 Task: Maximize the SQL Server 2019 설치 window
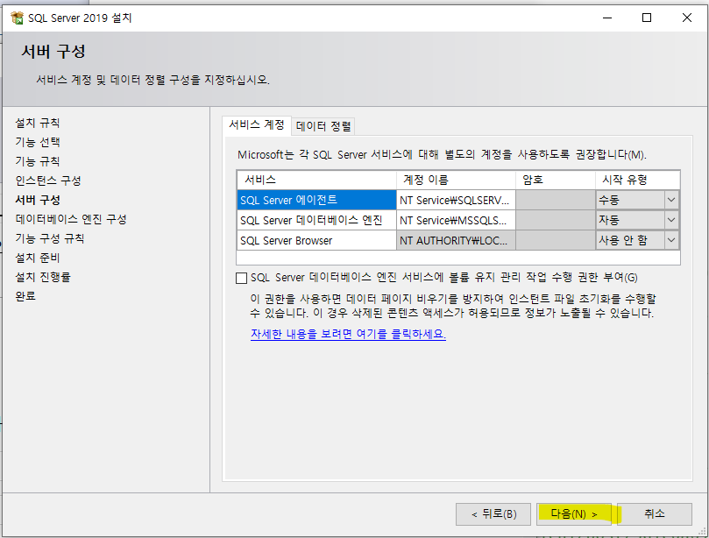click(647, 18)
